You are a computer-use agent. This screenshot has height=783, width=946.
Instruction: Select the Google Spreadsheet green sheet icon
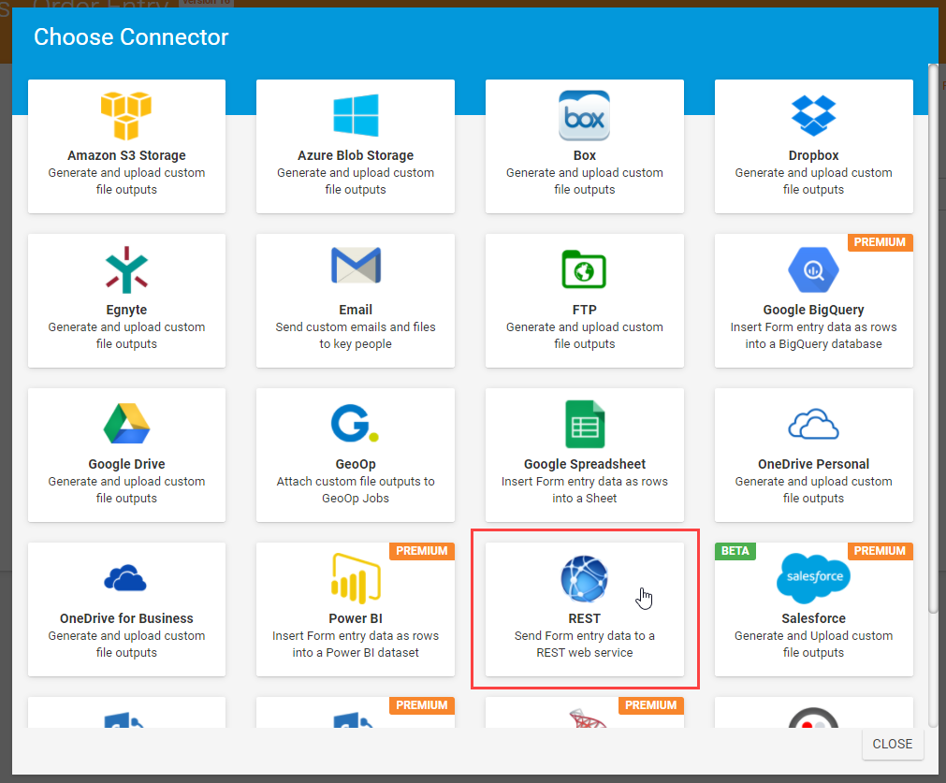[585, 424]
